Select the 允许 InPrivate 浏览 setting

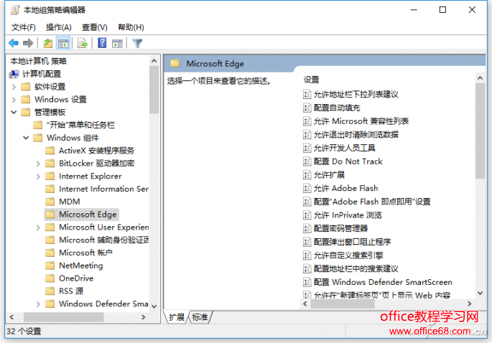343,215
